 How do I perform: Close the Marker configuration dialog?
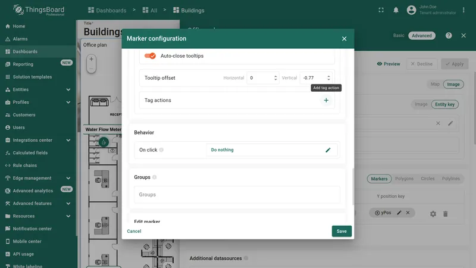[344, 39]
